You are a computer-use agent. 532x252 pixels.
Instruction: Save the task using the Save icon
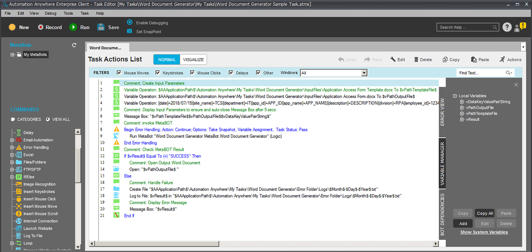[x=101, y=27]
